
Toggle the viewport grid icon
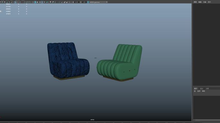pos(15,2)
